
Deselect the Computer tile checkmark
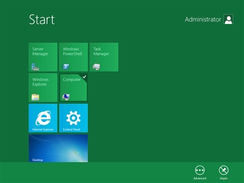tap(84, 77)
